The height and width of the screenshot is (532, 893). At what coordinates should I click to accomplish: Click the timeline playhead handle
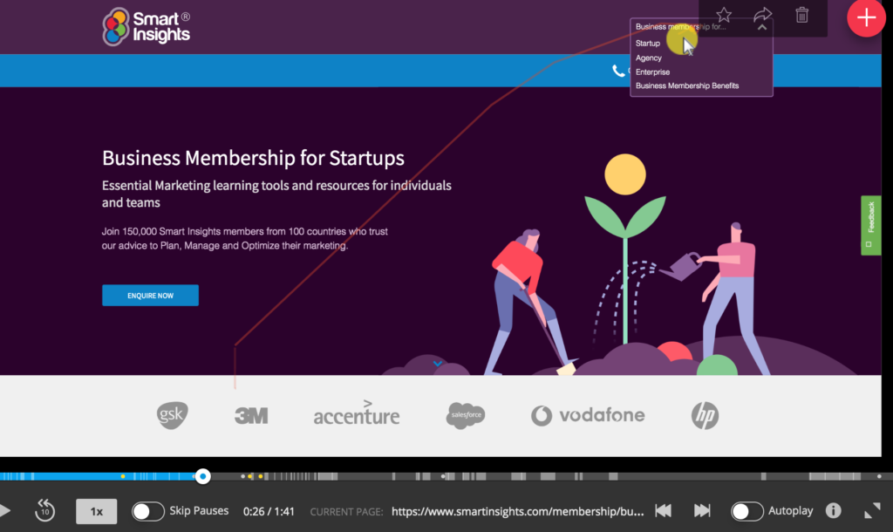[x=202, y=476]
